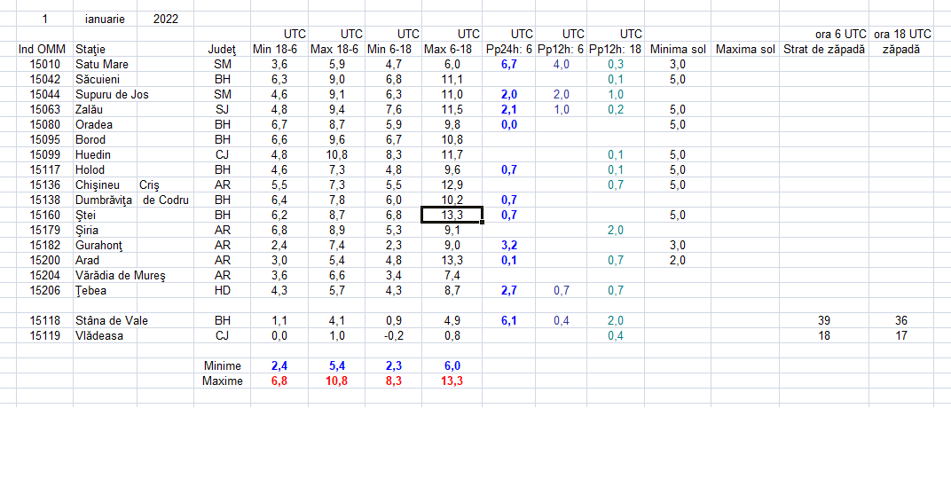This screenshot has height=479, width=951.
Task: Select the blue 2,4 in Minime row
Action: pyautogui.click(x=279, y=366)
